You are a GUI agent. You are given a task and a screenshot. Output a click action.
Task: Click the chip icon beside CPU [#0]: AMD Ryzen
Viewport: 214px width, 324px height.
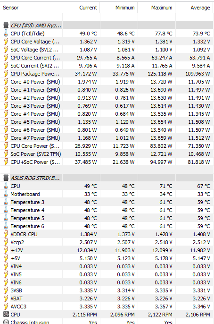tap(6, 25)
